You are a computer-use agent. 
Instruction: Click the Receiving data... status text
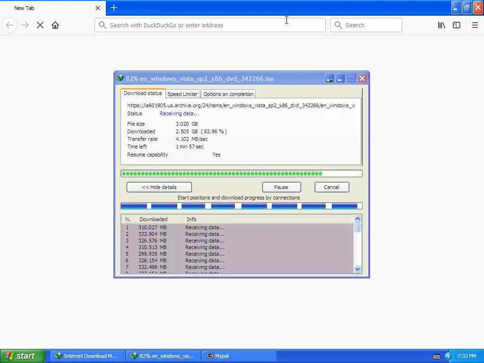[179, 113]
